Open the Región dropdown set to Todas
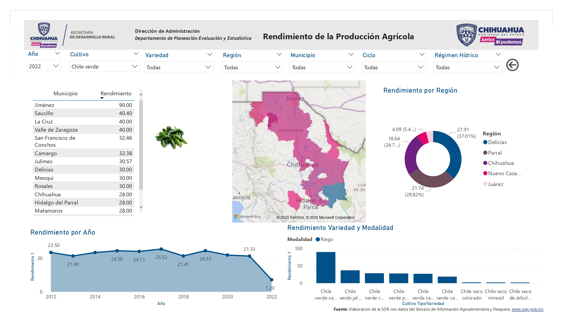 252,67
